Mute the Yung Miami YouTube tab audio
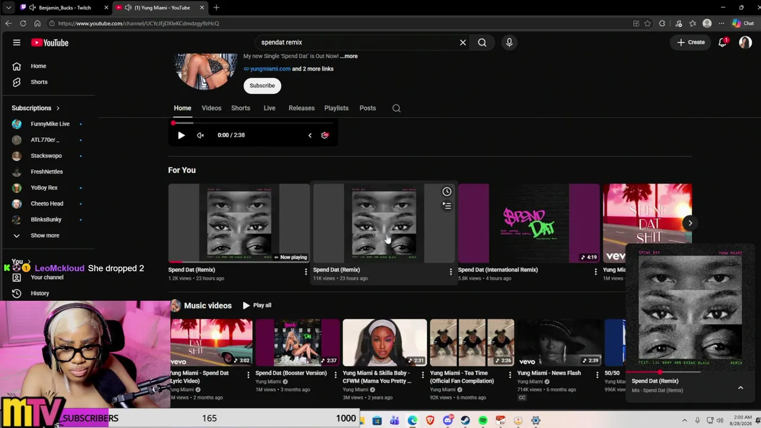 (128, 8)
